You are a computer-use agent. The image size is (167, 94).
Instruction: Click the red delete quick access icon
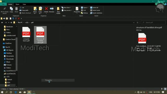(x=19, y=19)
